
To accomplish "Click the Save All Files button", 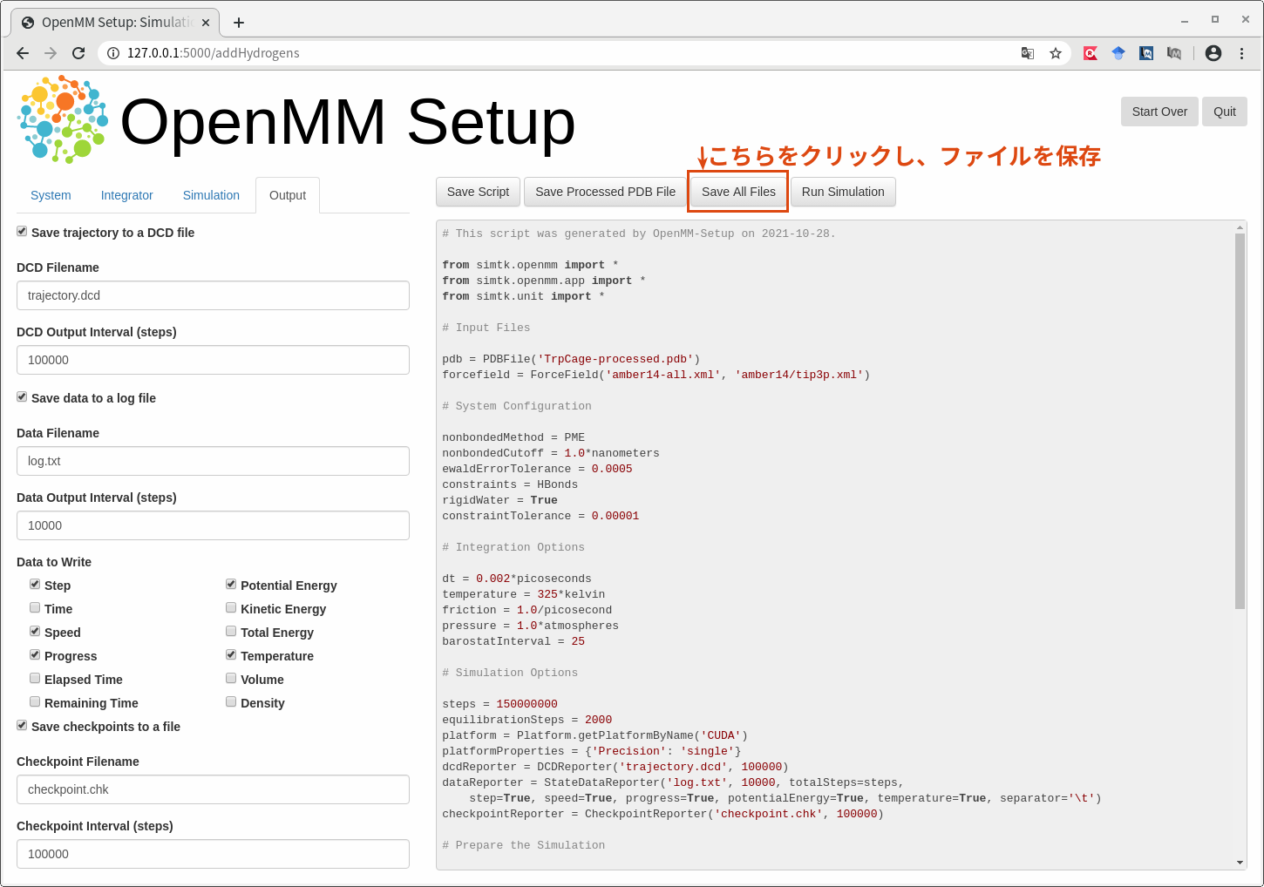I will (x=737, y=192).
